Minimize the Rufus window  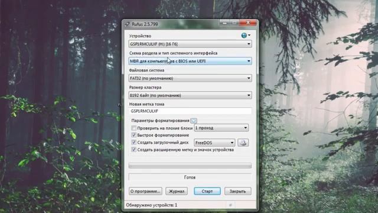(224, 23)
